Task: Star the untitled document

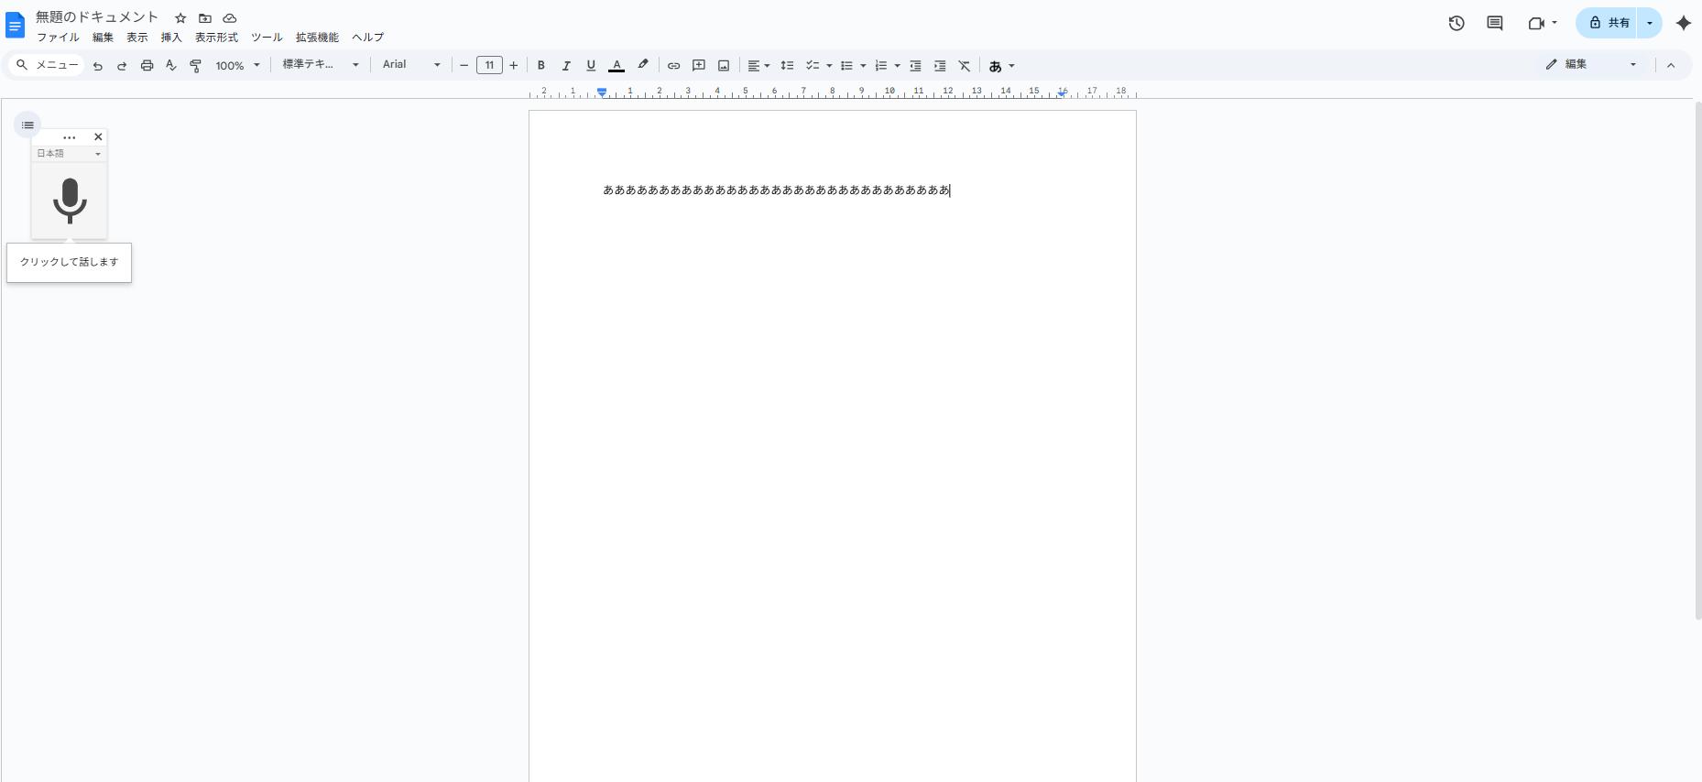Action: [x=180, y=18]
